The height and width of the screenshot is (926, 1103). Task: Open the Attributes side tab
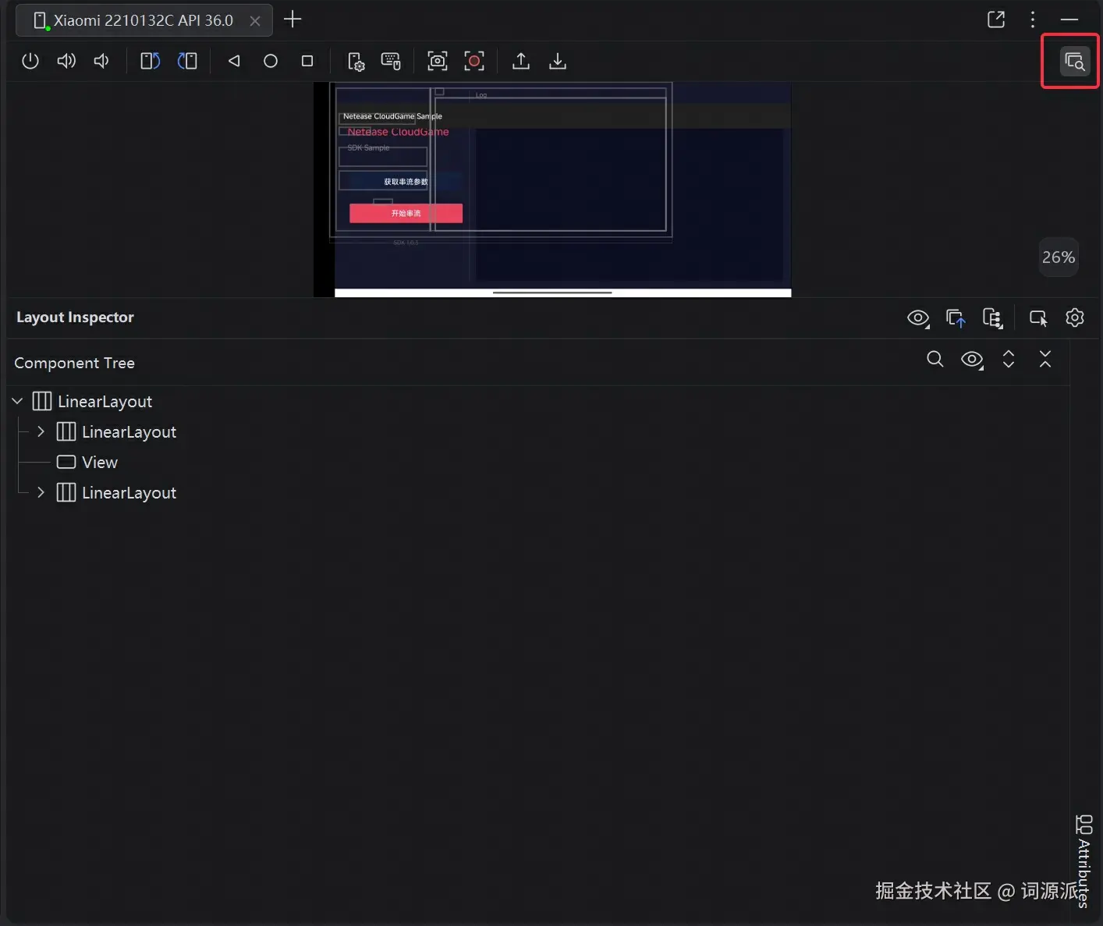pyautogui.click(x=1084, y=862)
